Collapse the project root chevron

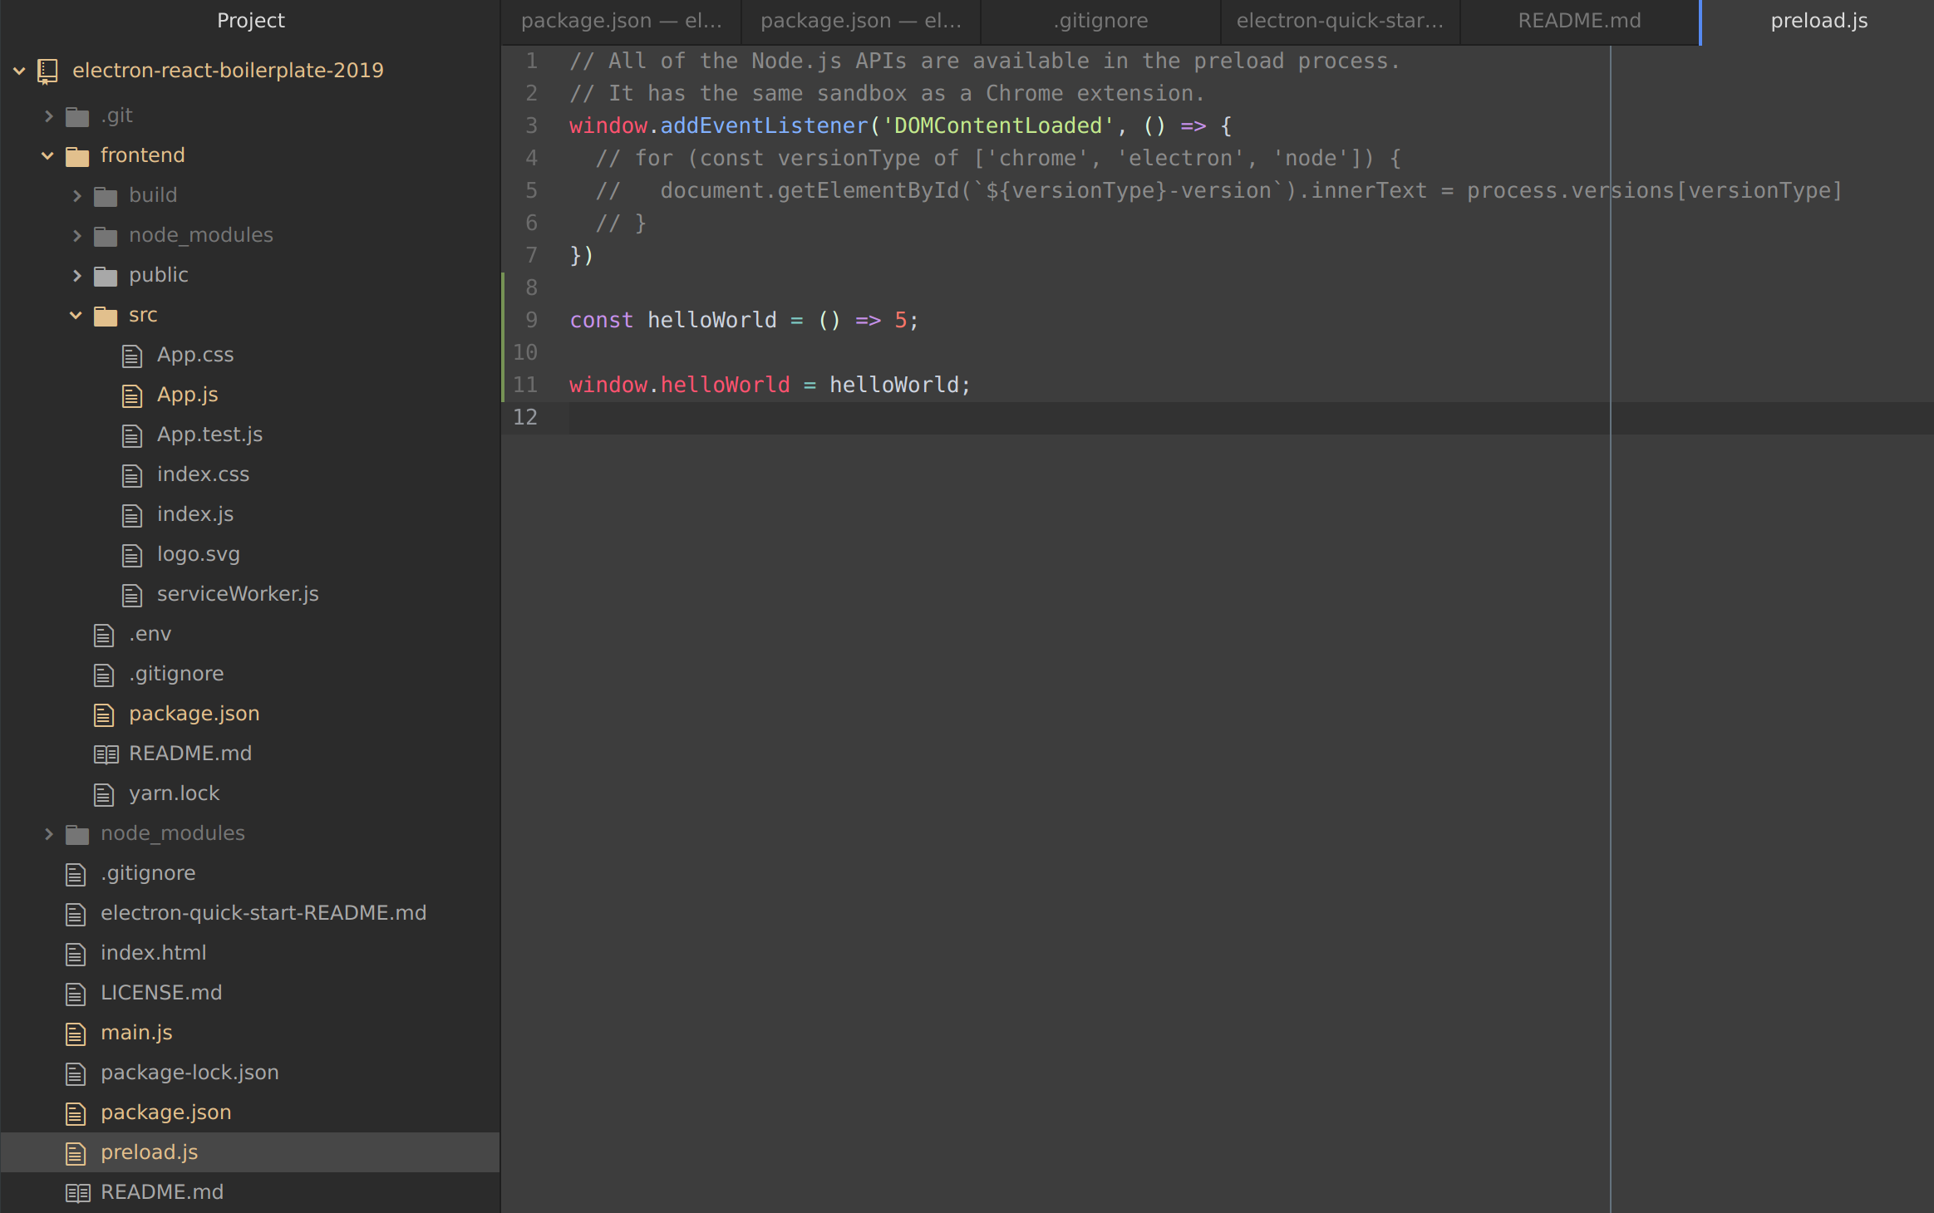19,71
